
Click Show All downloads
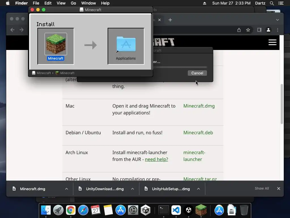coord(262,188)
